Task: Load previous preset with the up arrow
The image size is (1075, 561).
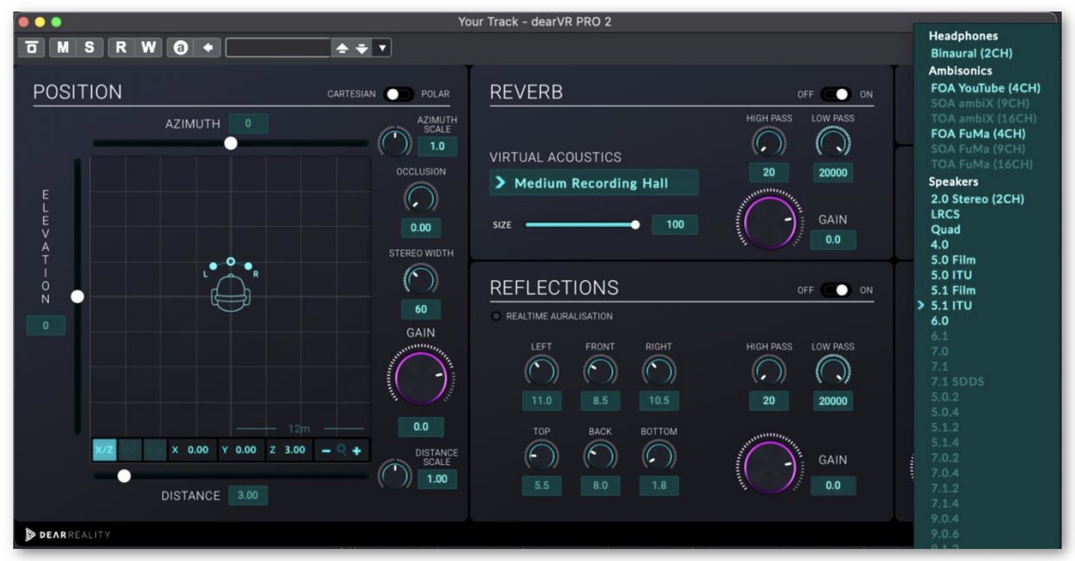Action: (x=343, y=48)
